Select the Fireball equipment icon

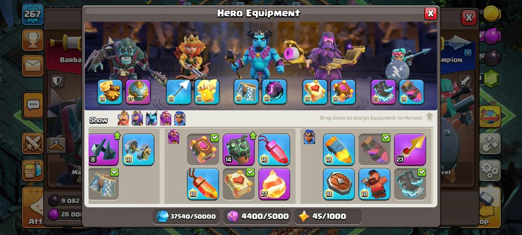click(274, 184)
